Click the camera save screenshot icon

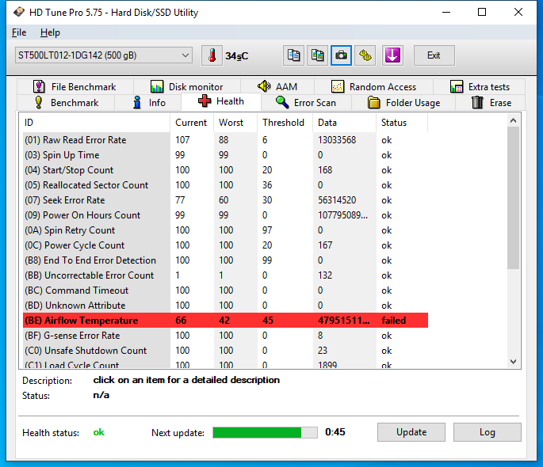click(x=341, y=55)
